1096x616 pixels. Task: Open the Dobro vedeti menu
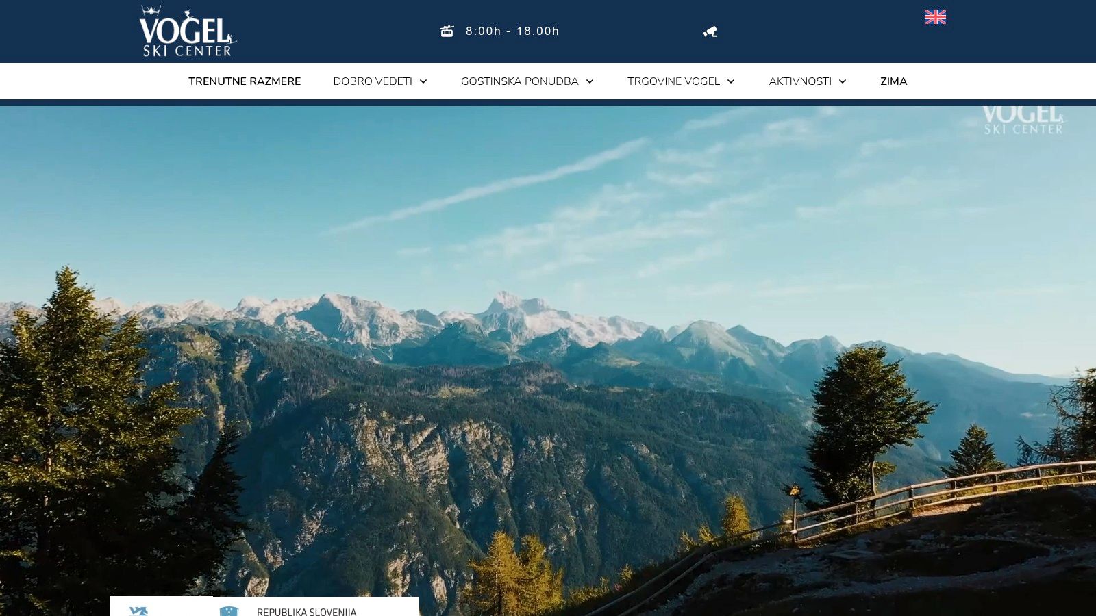tap(373, 81)
